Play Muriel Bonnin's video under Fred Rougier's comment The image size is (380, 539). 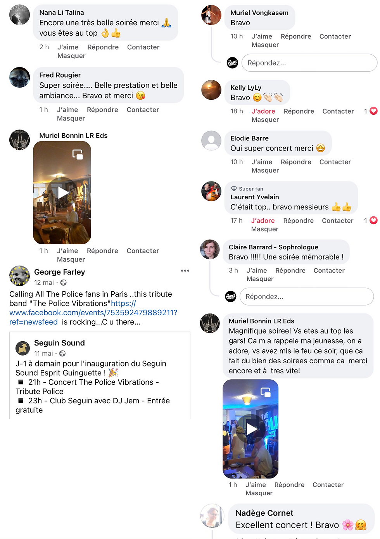pos(62,193)
